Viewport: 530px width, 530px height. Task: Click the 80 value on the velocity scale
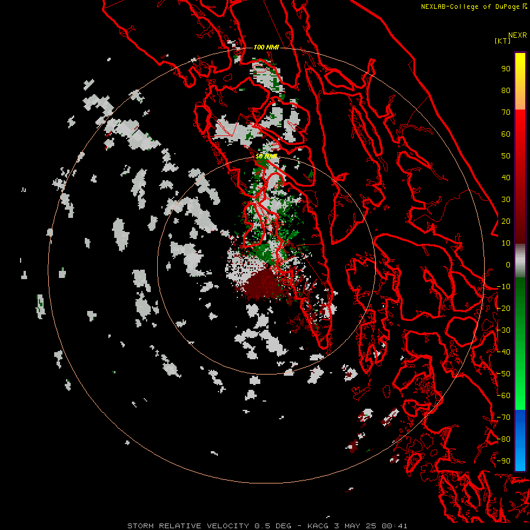(506, 90)
